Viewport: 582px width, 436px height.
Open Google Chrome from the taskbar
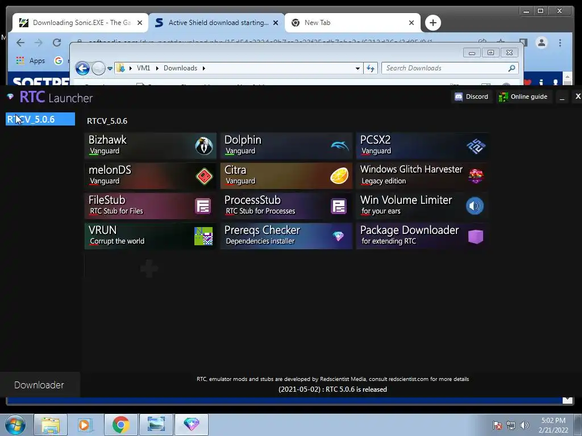(120, 425)
